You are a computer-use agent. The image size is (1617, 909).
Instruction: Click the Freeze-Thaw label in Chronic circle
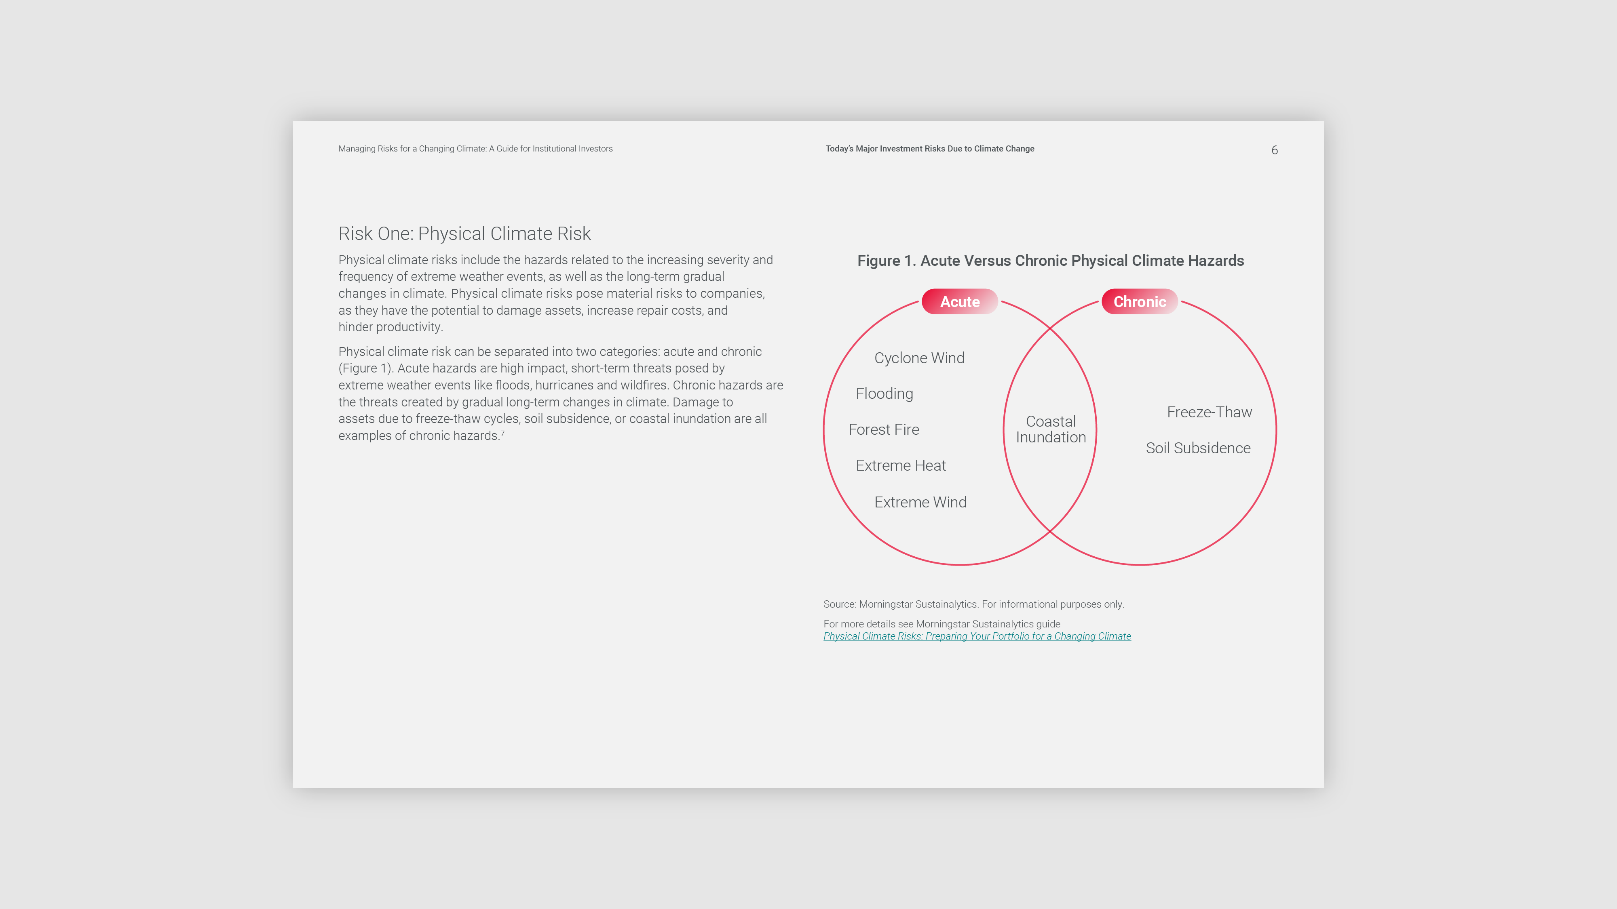[1209, 412]
